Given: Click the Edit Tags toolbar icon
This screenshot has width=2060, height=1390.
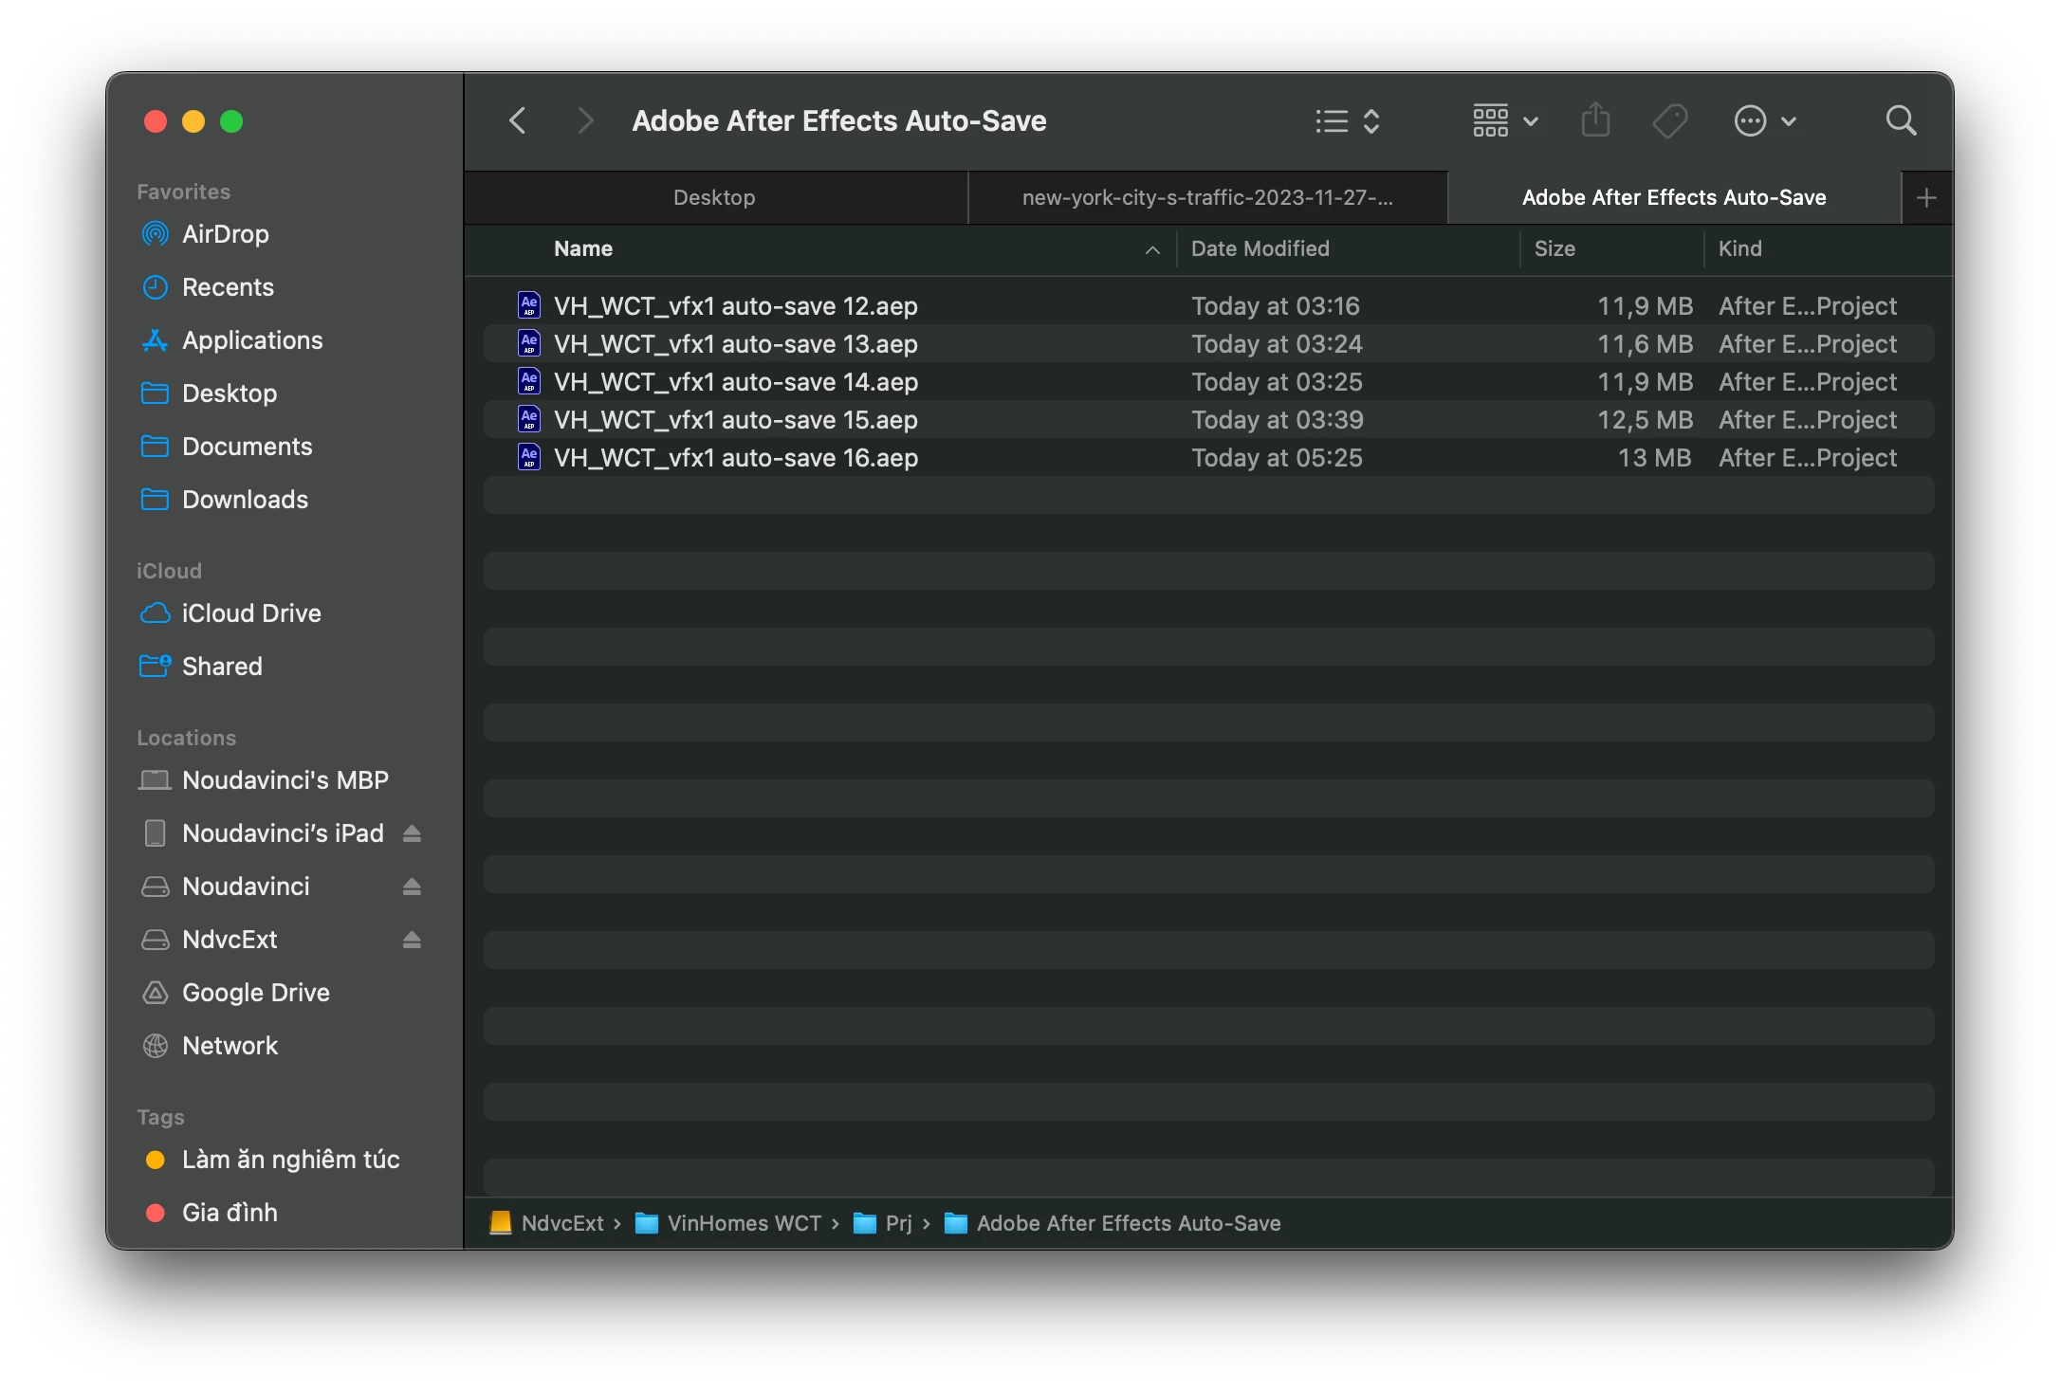Looking at the screenshot, I should click(1669, 121).
